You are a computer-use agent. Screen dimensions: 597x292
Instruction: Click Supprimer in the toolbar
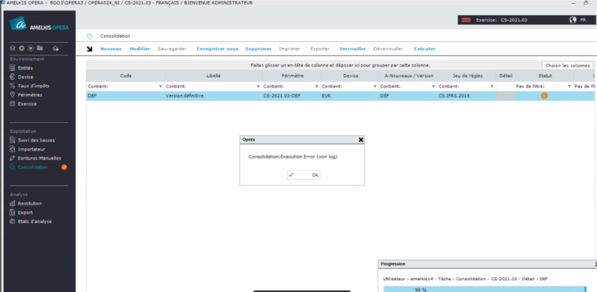258,49
